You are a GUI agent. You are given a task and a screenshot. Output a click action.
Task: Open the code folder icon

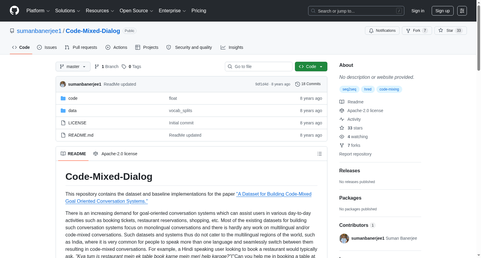(x=63, y=98)
